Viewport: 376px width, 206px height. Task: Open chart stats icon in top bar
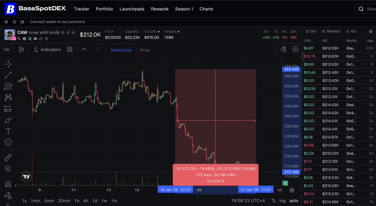[23, 22]
